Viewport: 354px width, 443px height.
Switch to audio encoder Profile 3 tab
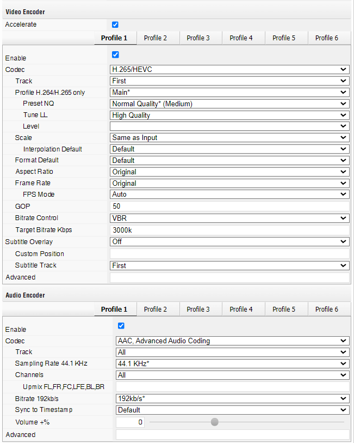(x=198, y=309)
